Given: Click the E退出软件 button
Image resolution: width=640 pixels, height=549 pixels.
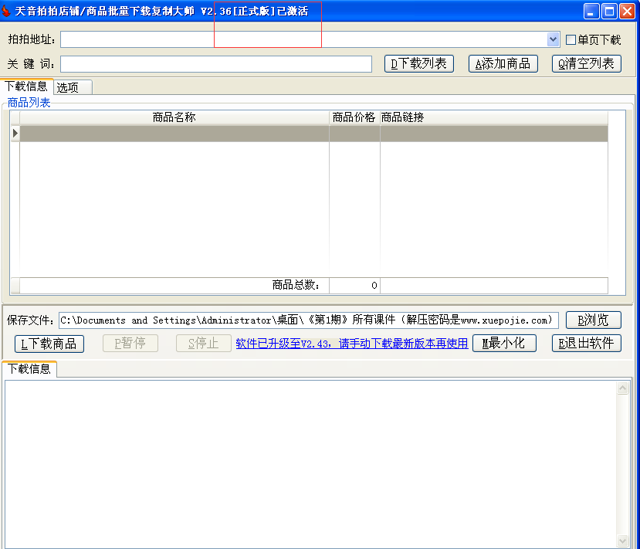Looking at the screenshot, I should click(590, 344).
